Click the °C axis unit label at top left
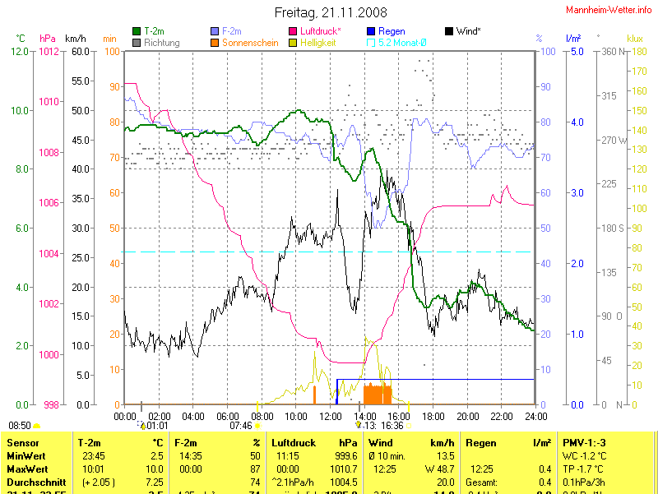 (x=21, y=39)
